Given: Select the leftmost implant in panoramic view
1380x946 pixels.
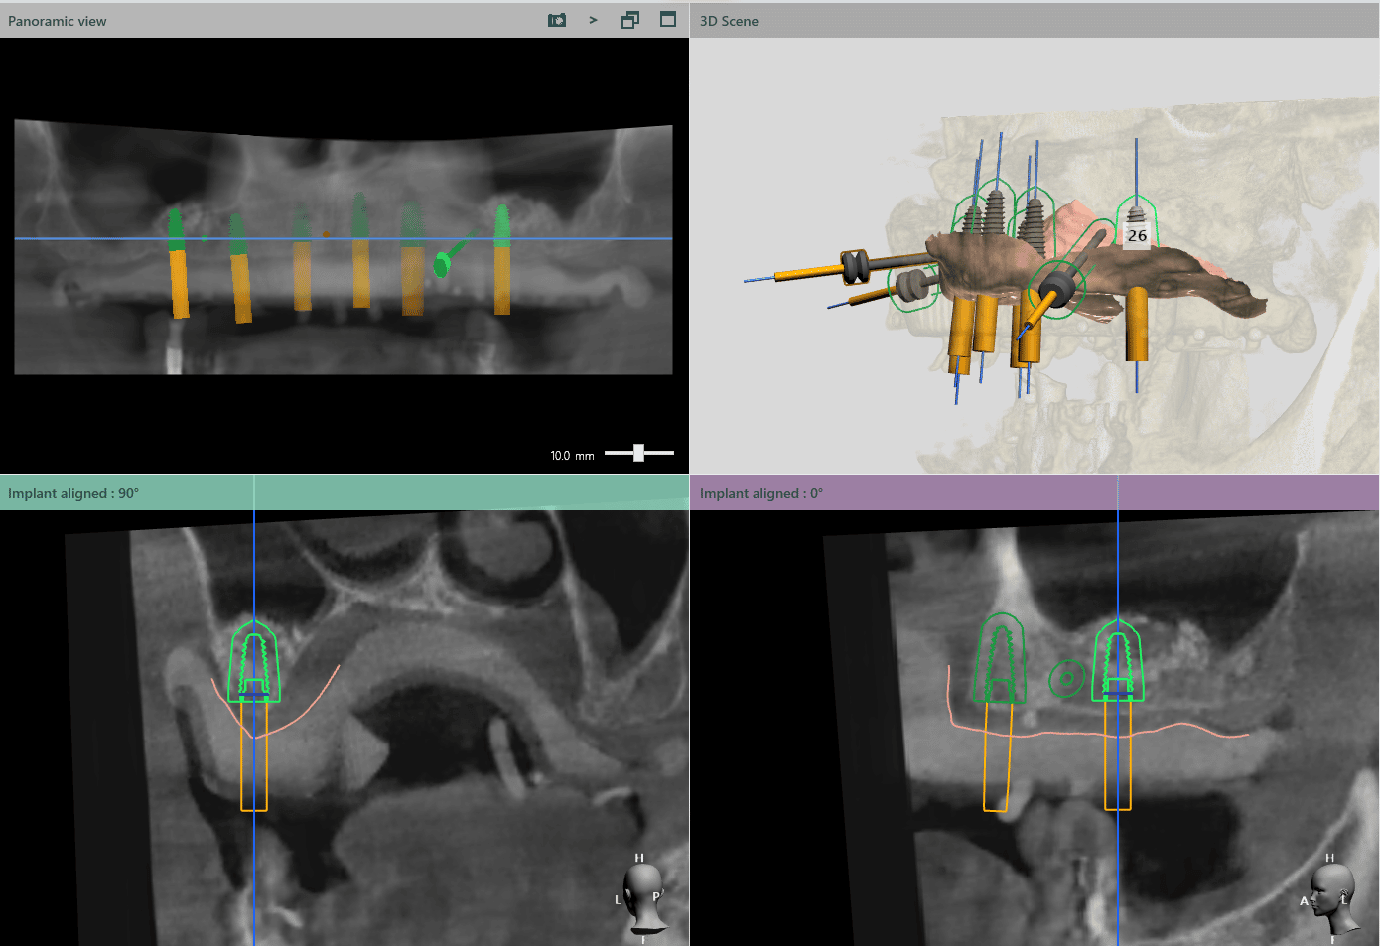Looking at the screenshot, I should pos(178,266).
